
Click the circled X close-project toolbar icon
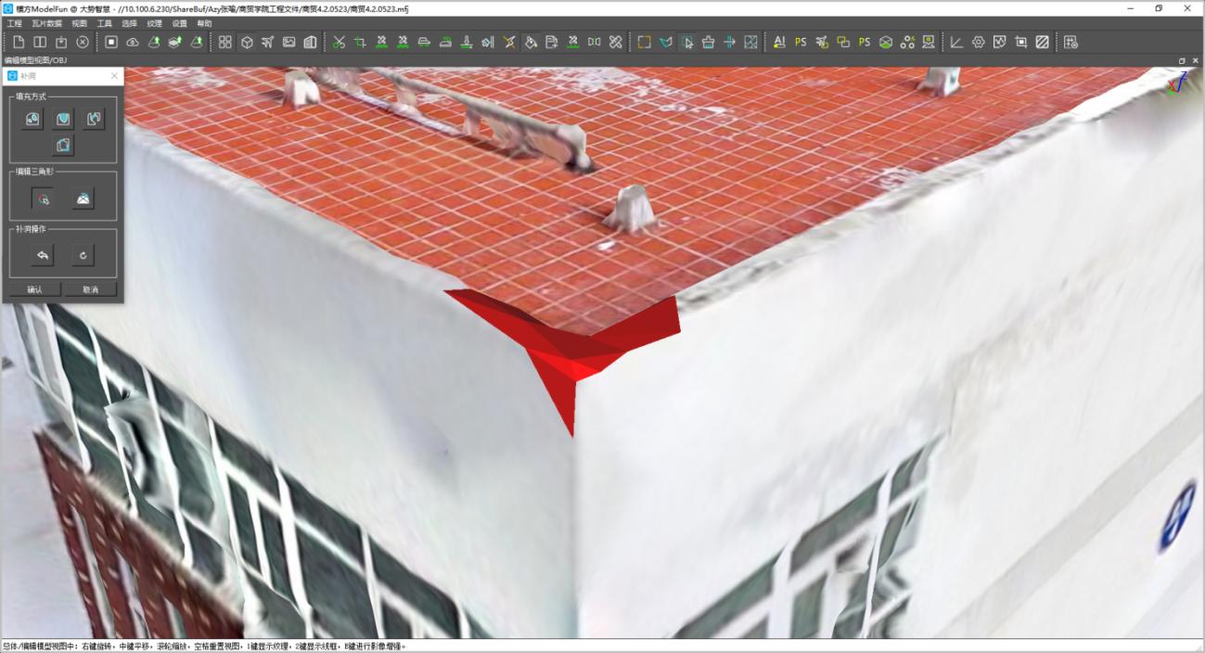83,42
